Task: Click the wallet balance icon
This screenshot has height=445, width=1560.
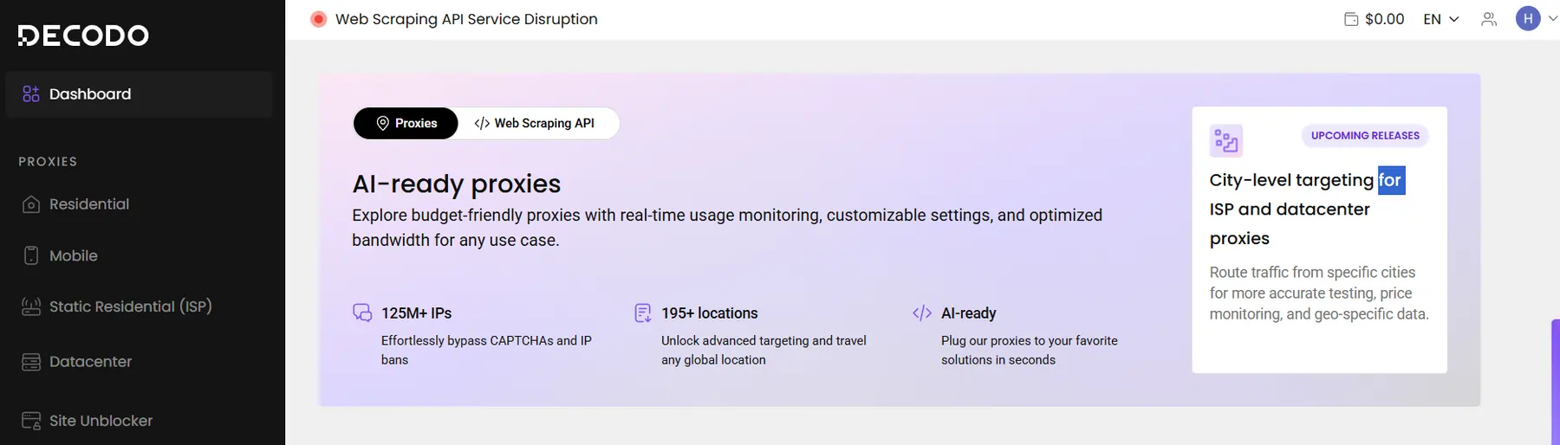Action: point(1351,19)
